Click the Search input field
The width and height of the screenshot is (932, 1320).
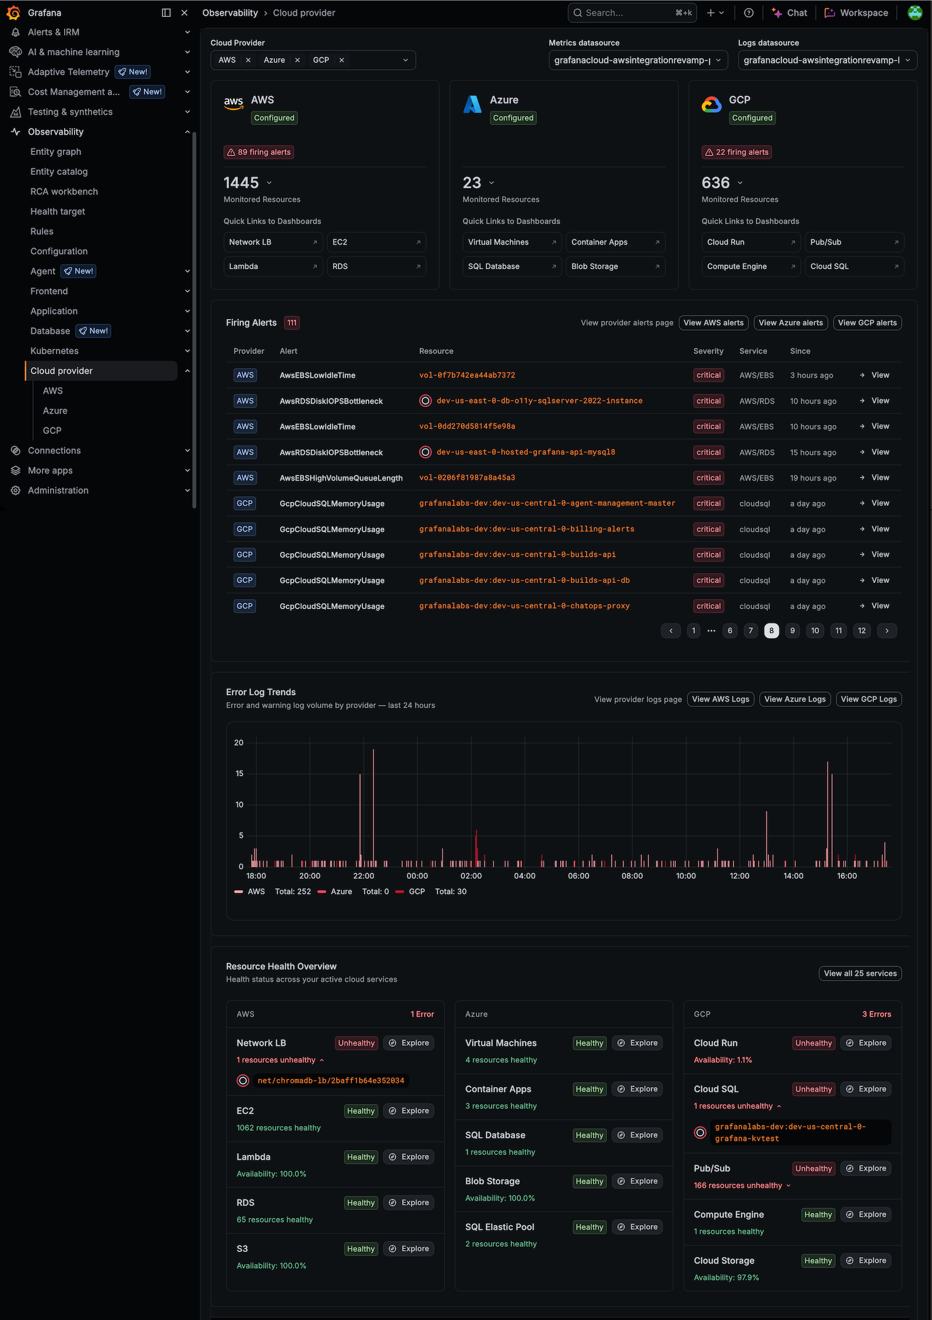pyautogui.click(x=632, y=13)
